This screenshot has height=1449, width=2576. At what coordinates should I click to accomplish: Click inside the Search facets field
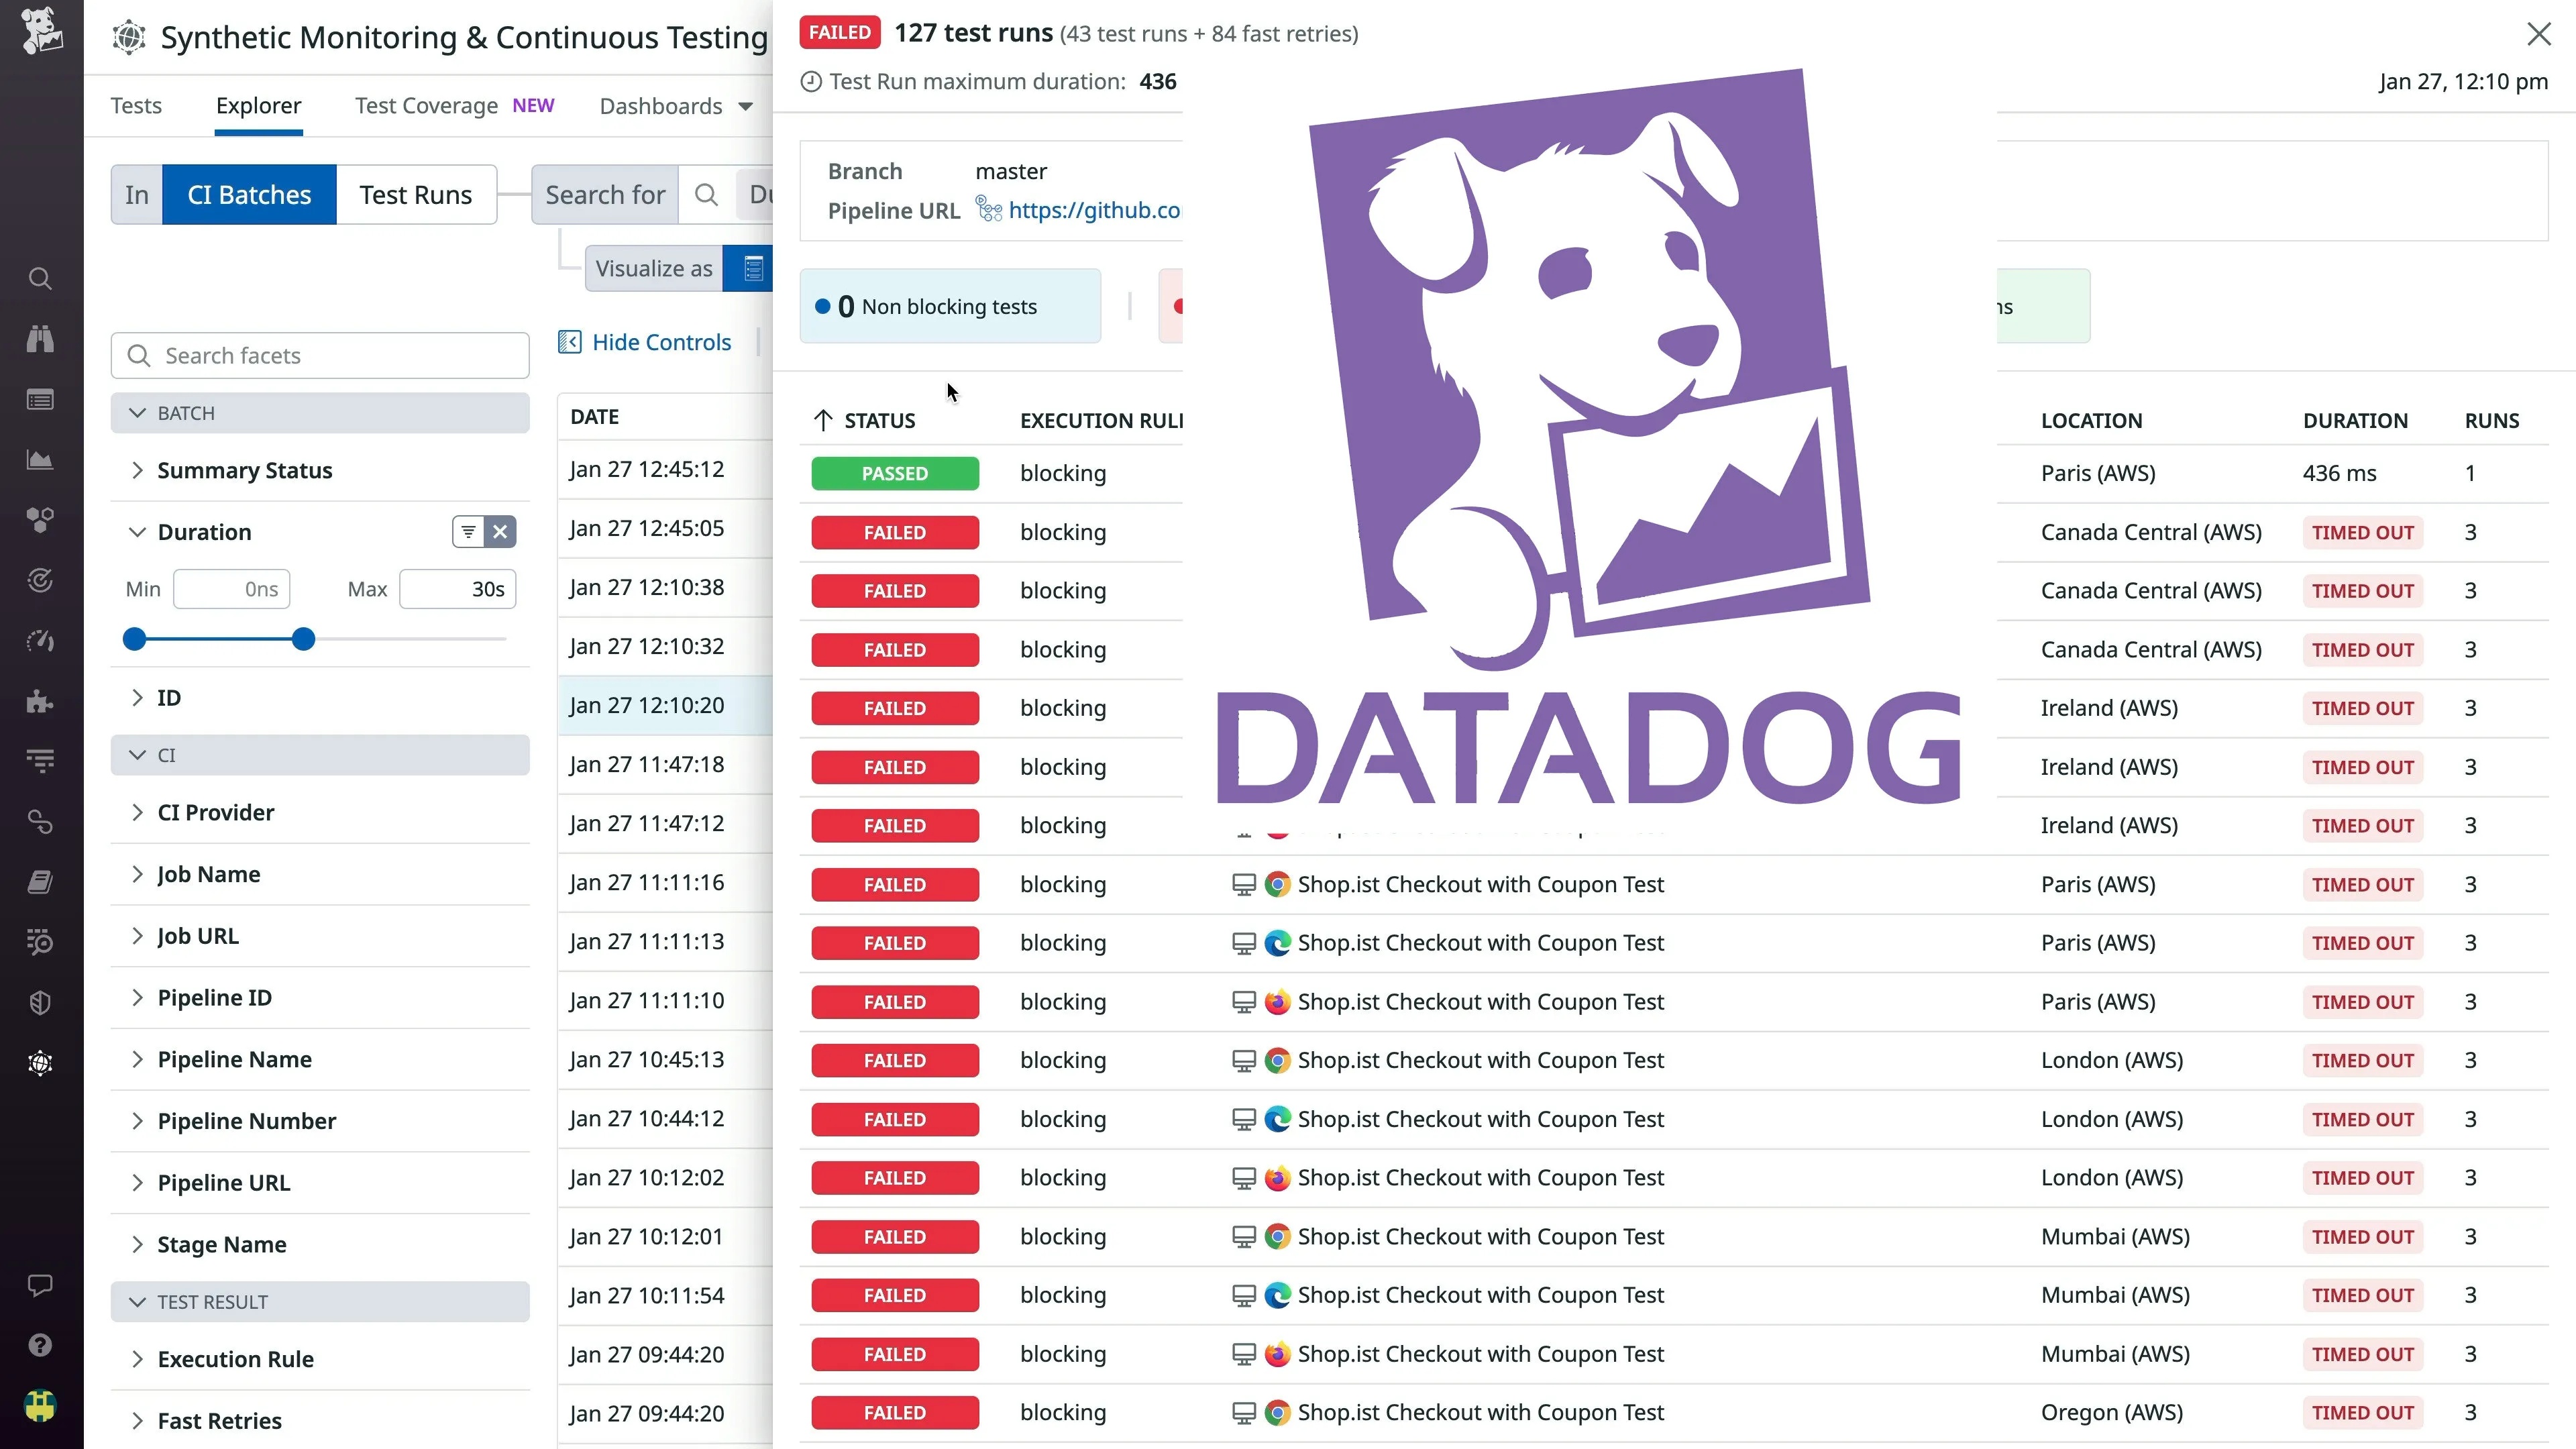tap(320, 355)
